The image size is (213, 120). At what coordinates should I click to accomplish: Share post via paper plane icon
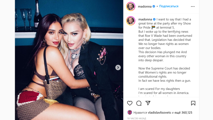click(x=148, y=103)
